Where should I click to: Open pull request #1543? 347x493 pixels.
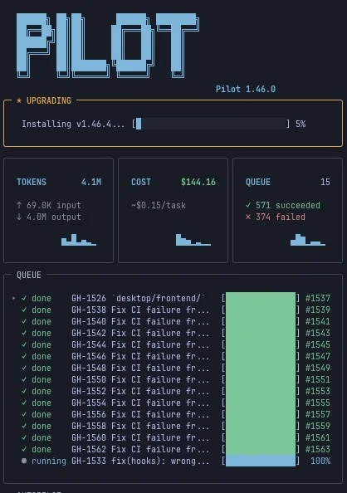318,333
